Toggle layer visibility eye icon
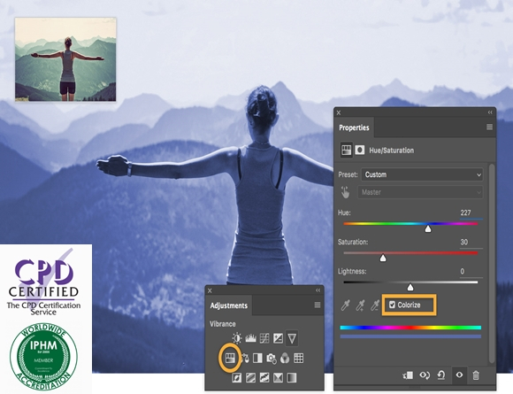Viewport: 513px width, 394px height. (459, 375)
